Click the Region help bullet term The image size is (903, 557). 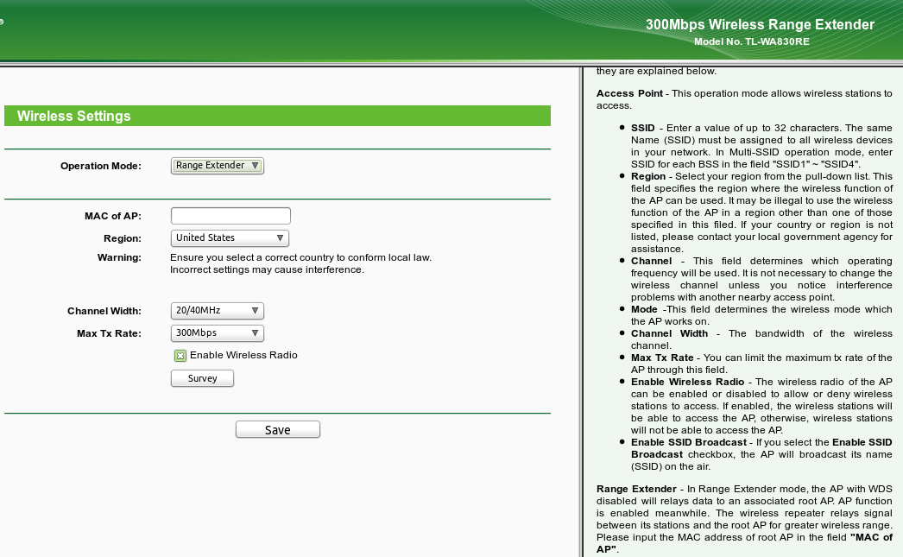(x=647, y=176)
